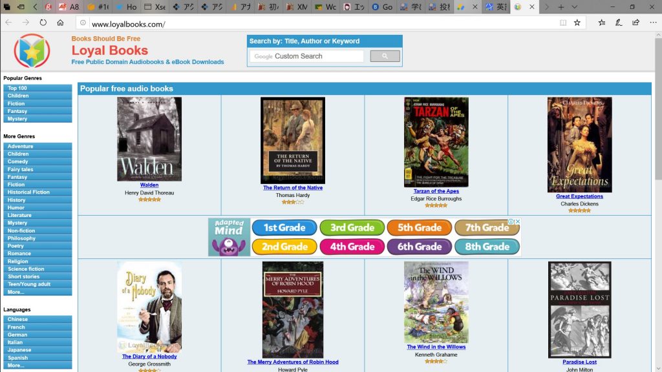Open tab previews dropdown chevron
The width and height of the screenshot is (662, 372).
point(574,6)
